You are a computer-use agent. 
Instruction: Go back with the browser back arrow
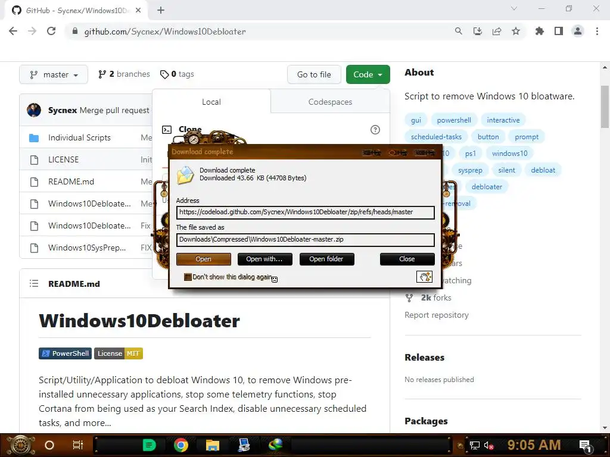pos(13,31)
